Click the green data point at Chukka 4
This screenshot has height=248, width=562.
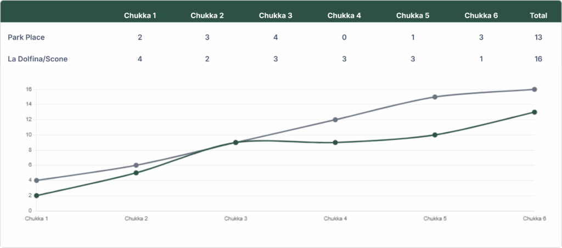click(x=335, y=143)
